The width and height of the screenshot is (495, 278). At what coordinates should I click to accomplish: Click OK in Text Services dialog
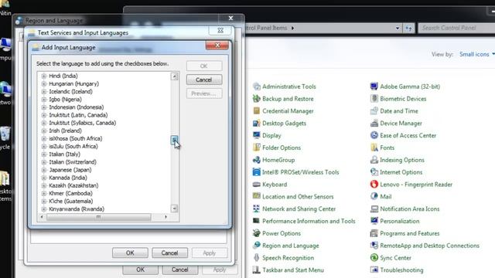[130, 253]
